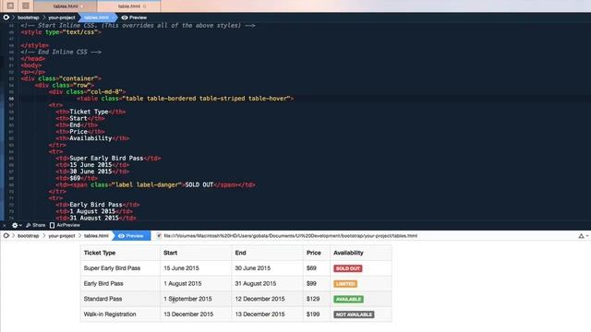Click the page icon before the file URL
The height and width of the screenshot is (332, 591).
159,236
